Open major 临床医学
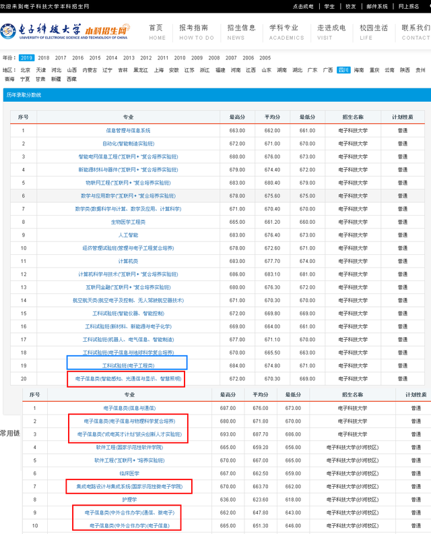 129,473
